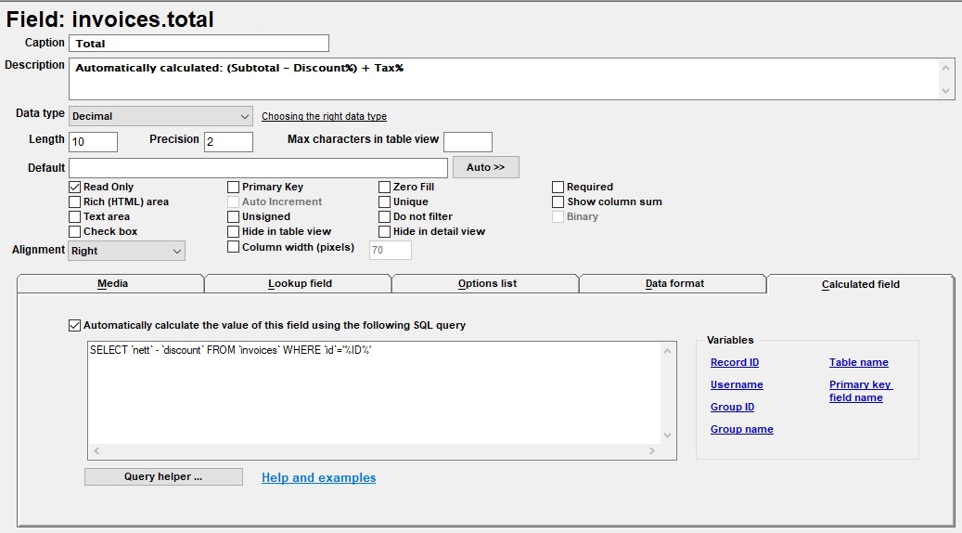Insert the Group name variable
This screenshot has height=533, width=962.
pyautogui.click(x=742, y=429)
